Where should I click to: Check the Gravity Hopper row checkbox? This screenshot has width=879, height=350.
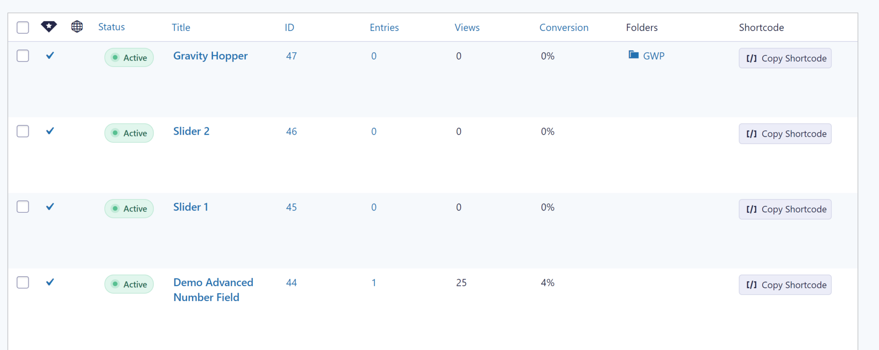tap(23, 55)
